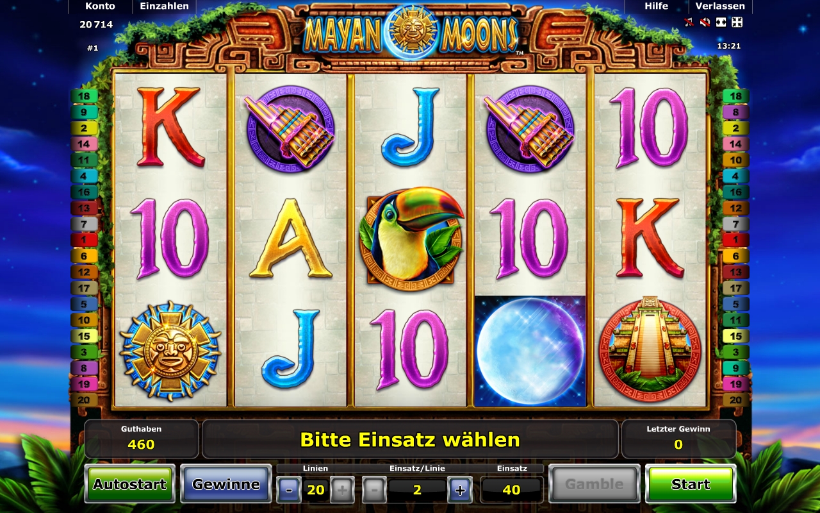Click payline 20 marker on right side

[735, 400]
